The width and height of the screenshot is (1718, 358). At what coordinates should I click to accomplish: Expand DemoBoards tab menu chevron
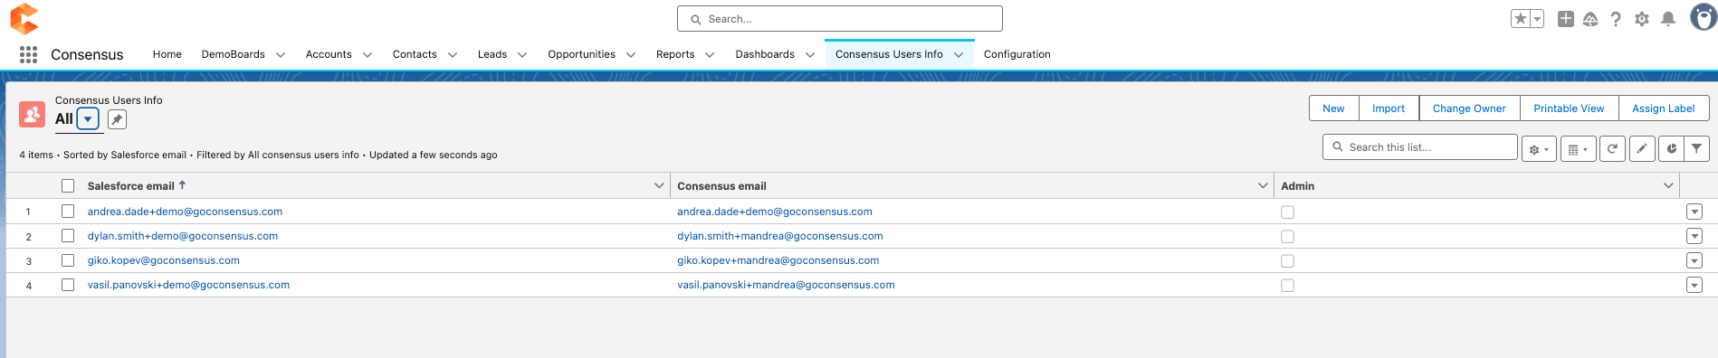[x=281, y=55]
